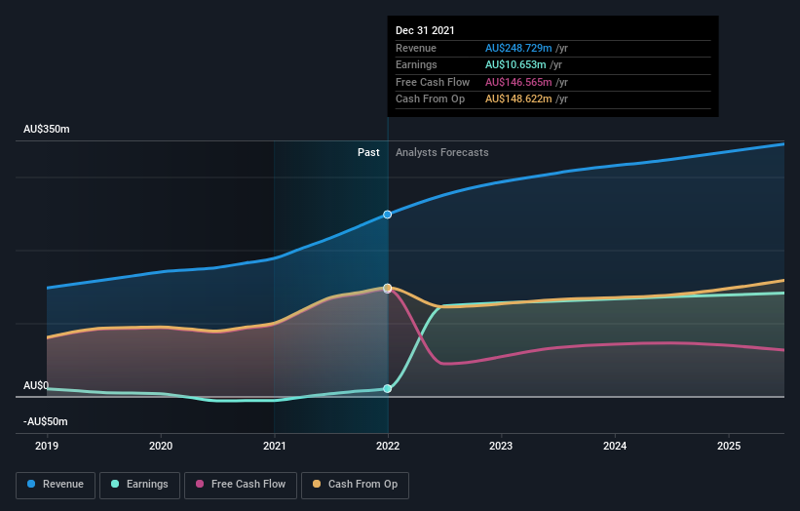Click the Cash From Op tooltip row label
The height and width of the screenshot is (511, 800).
430,99
